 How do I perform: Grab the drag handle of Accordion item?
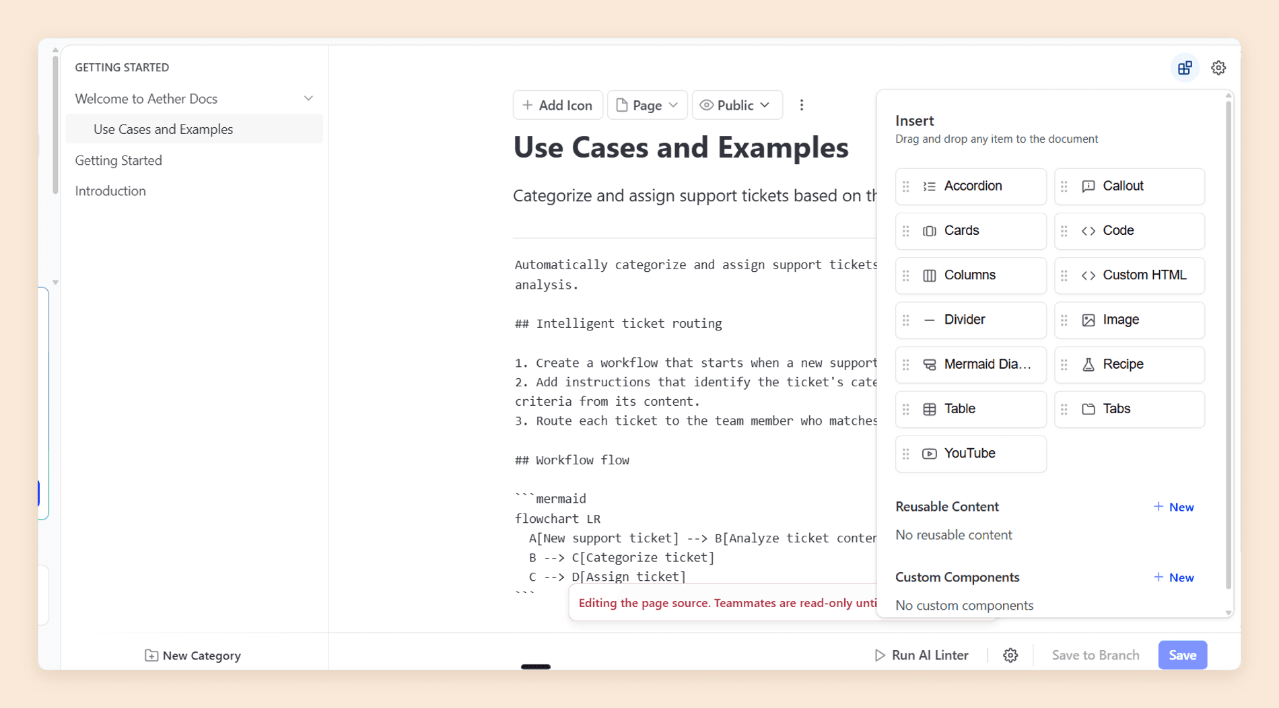[906, 186]
